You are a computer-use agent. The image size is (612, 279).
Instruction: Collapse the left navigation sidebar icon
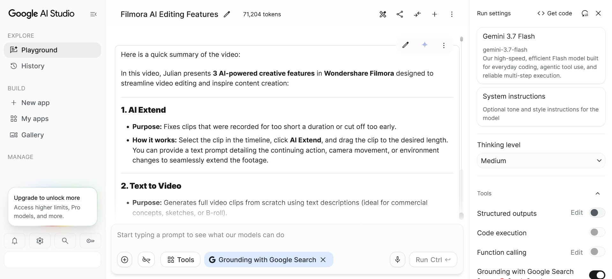pos(93,14)
